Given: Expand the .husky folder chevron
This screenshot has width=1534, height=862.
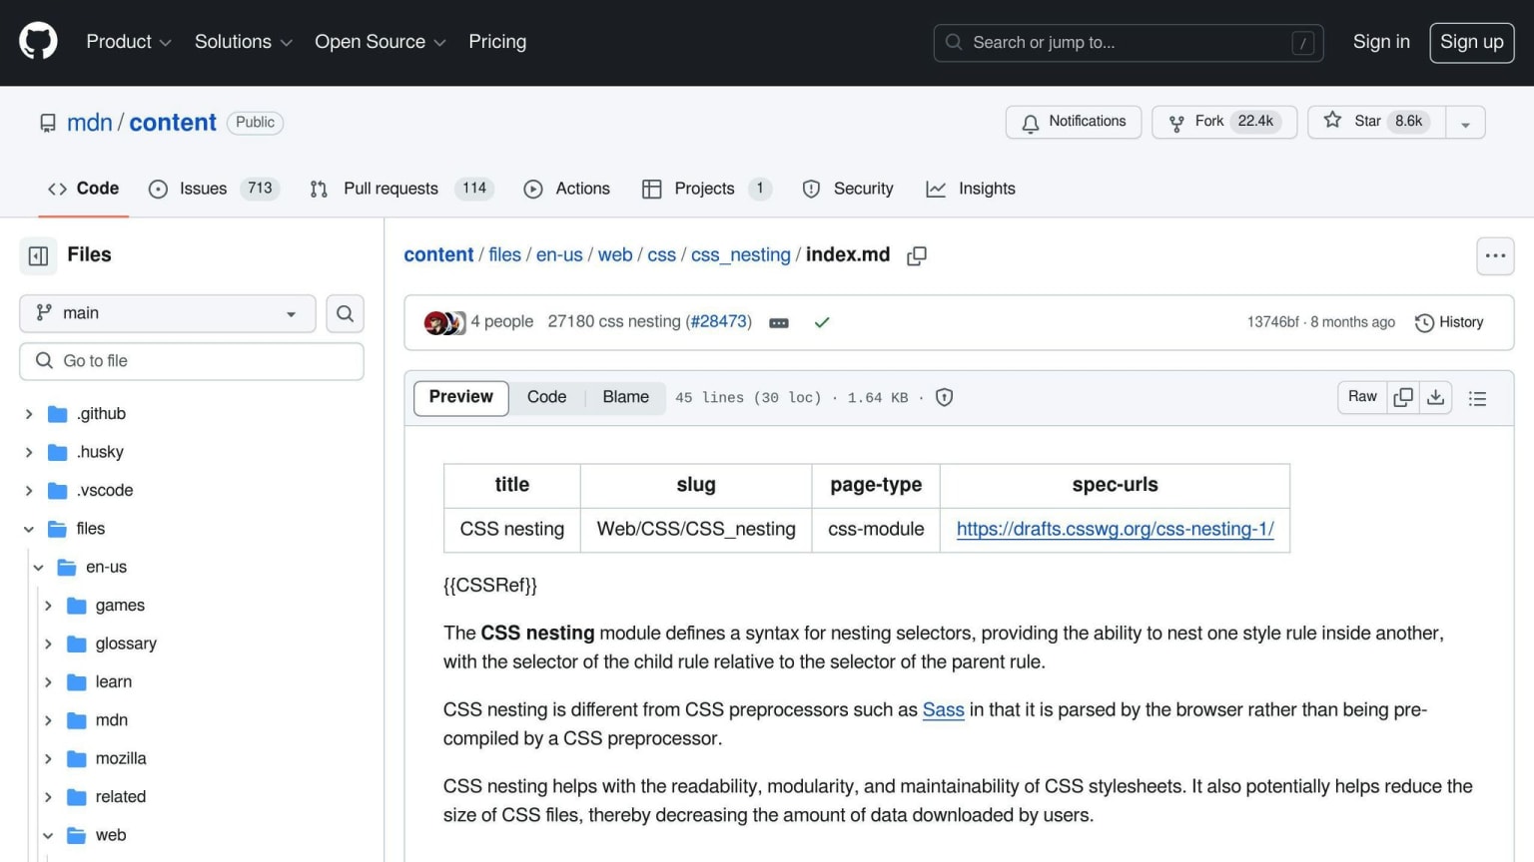Looking at the screenshot, I should click(29, 452).
